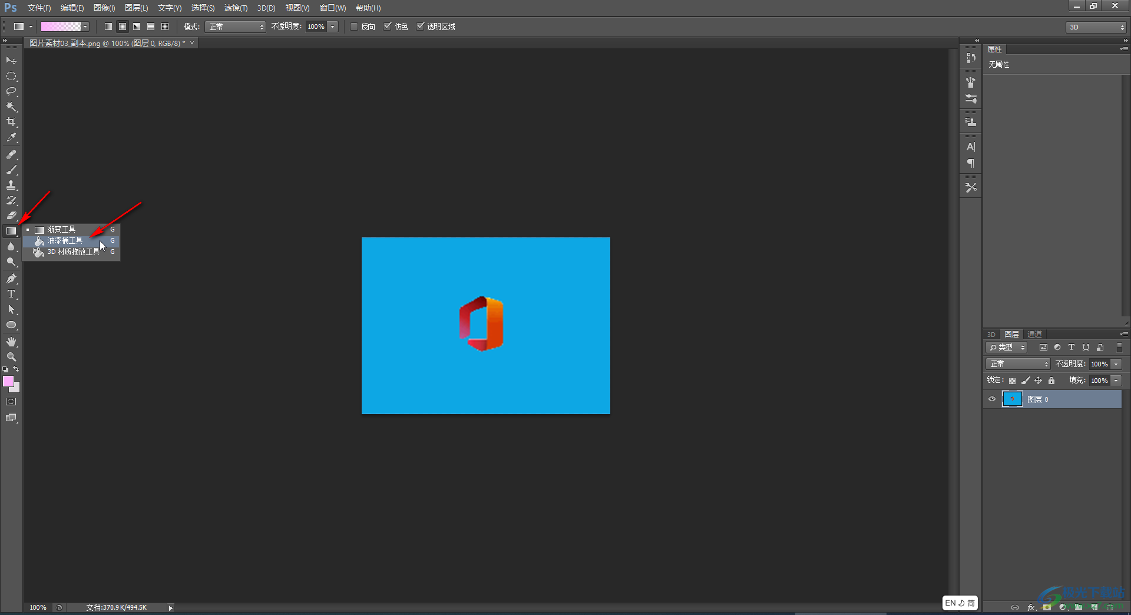Open the layer opacity dropdown arrow
The image size is (1131, 615).
(x=1116, y=364)
